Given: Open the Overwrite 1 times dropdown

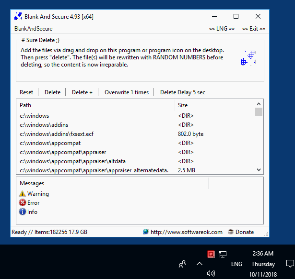Looking at the screenshot, I should coord(127,92).
